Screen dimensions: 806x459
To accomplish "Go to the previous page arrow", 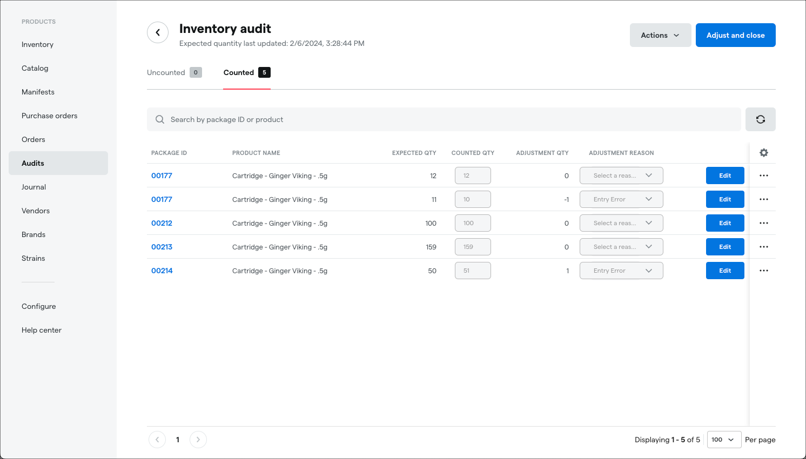I will pos(157,440).
